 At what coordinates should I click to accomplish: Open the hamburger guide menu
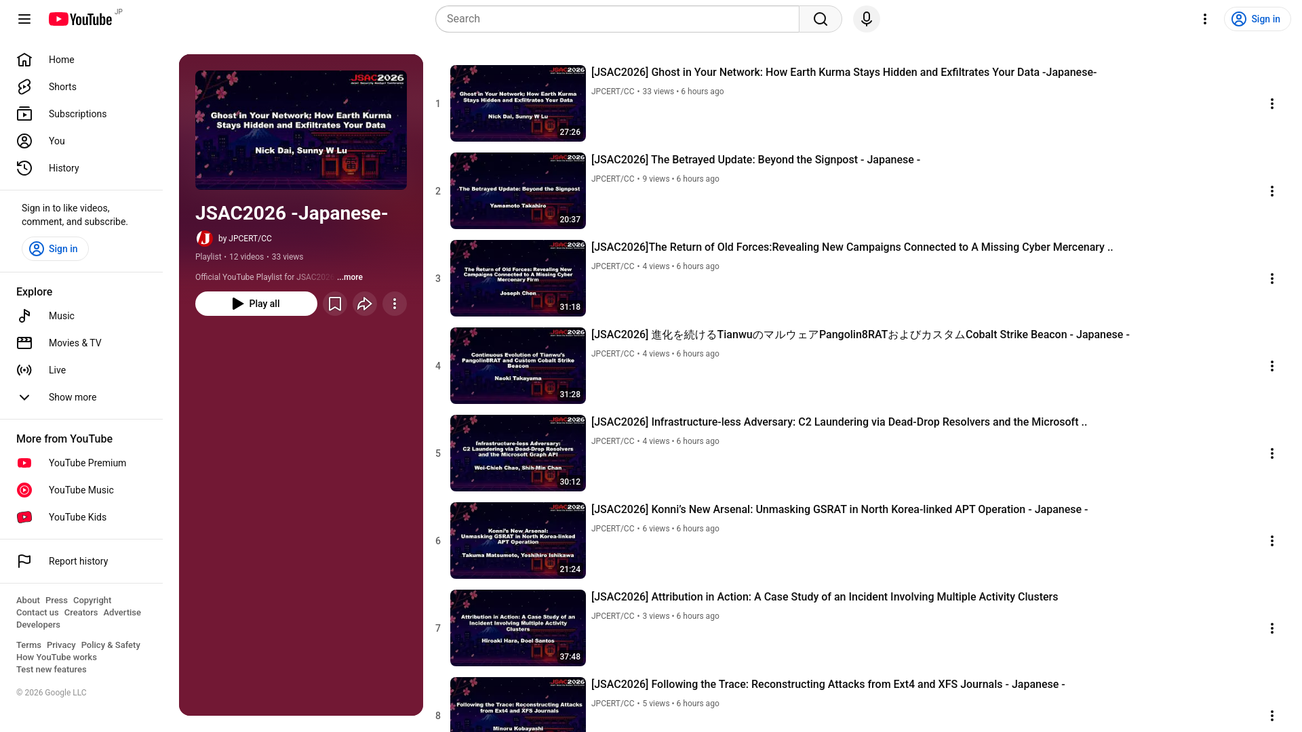click(x=24, y=19)
